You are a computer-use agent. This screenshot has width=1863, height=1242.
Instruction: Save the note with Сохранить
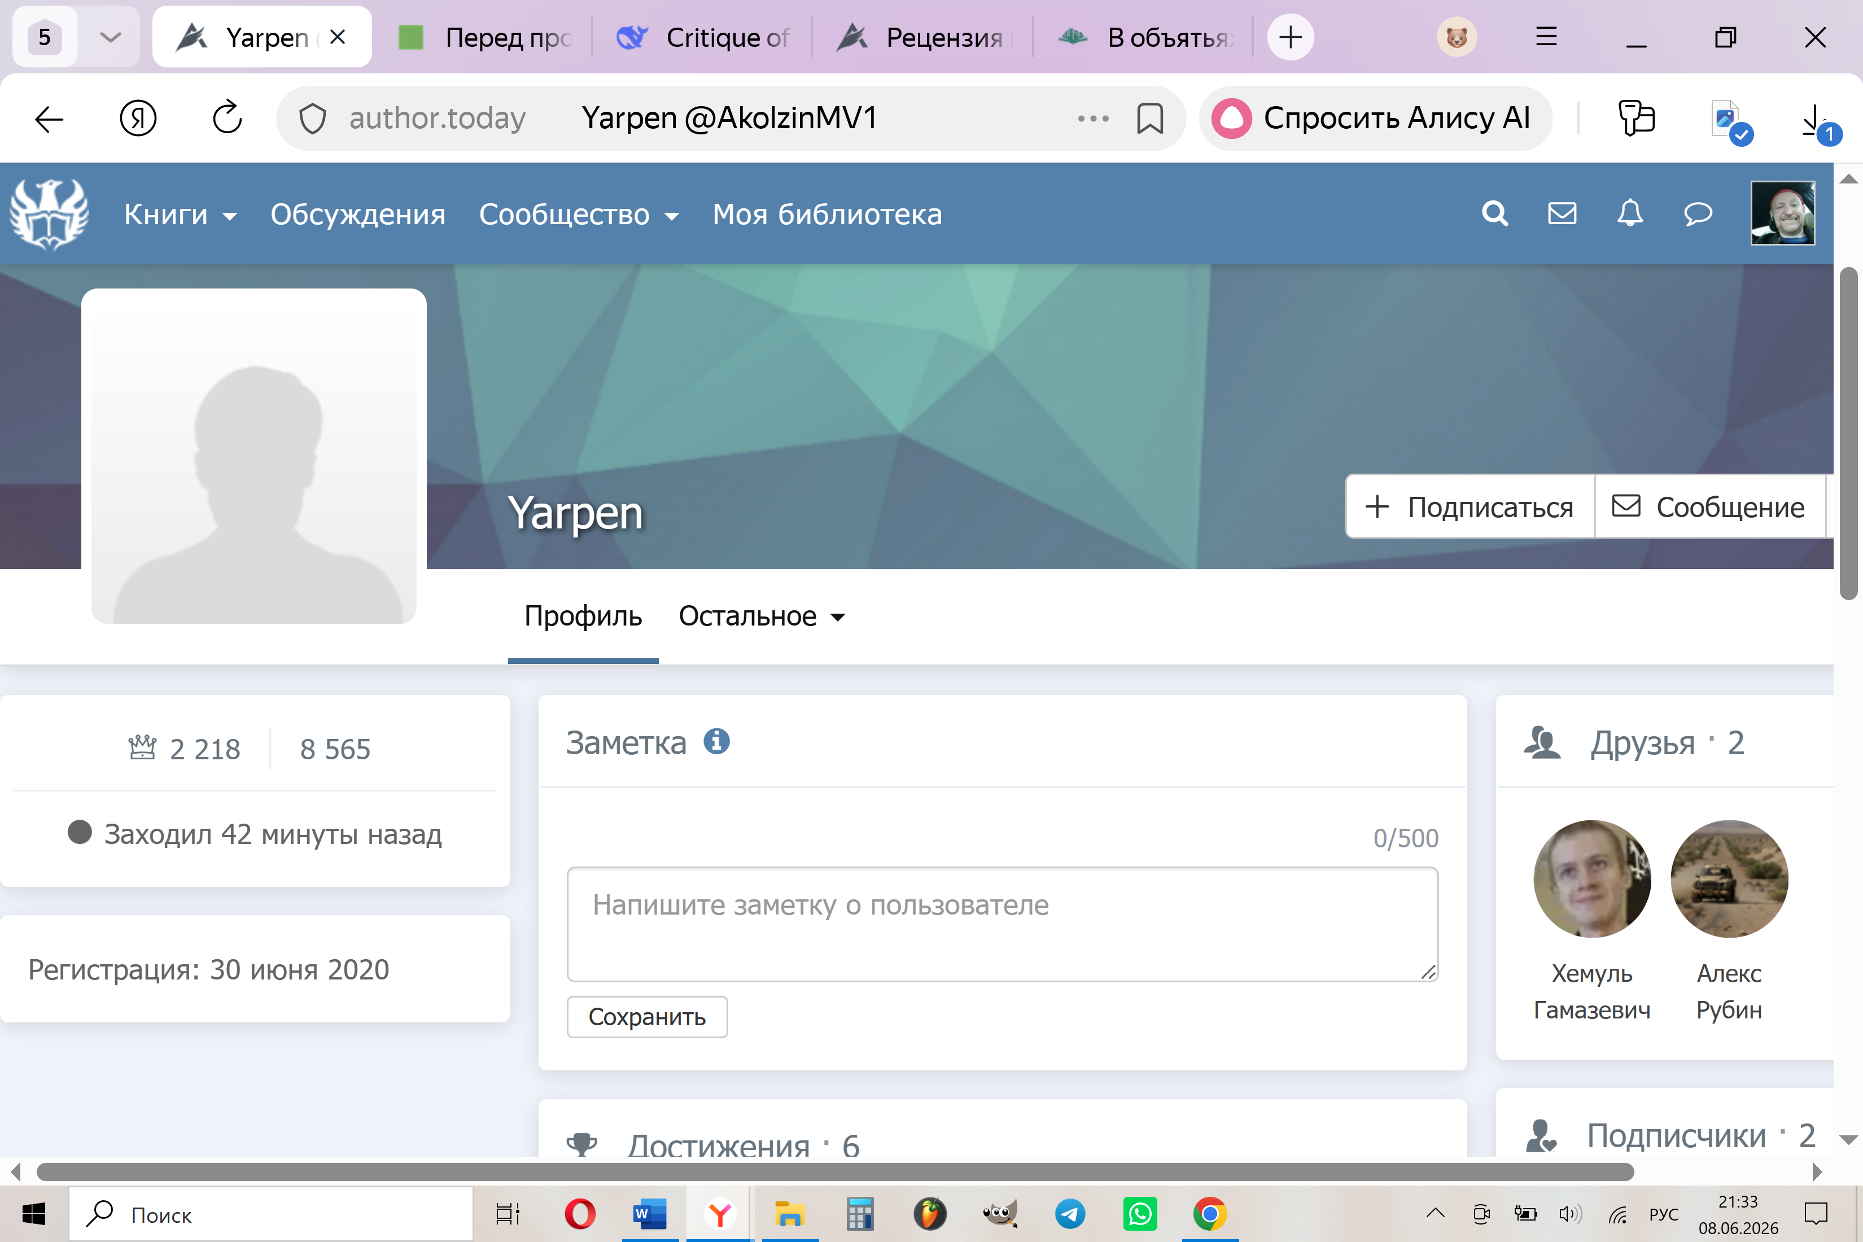(647, 1016)
